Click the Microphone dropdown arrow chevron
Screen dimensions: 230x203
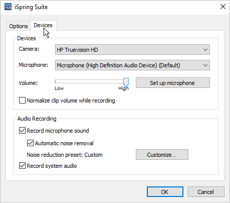pos(205,65)
